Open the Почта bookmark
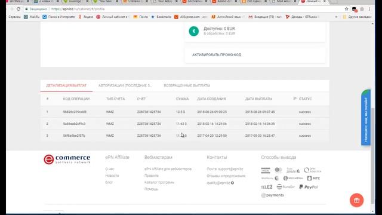 coord(141,17)
